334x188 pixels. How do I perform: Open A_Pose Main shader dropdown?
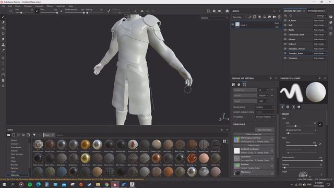319,20
